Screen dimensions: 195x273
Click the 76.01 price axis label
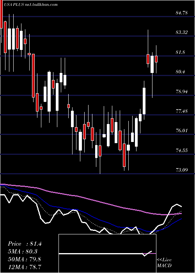182,130
